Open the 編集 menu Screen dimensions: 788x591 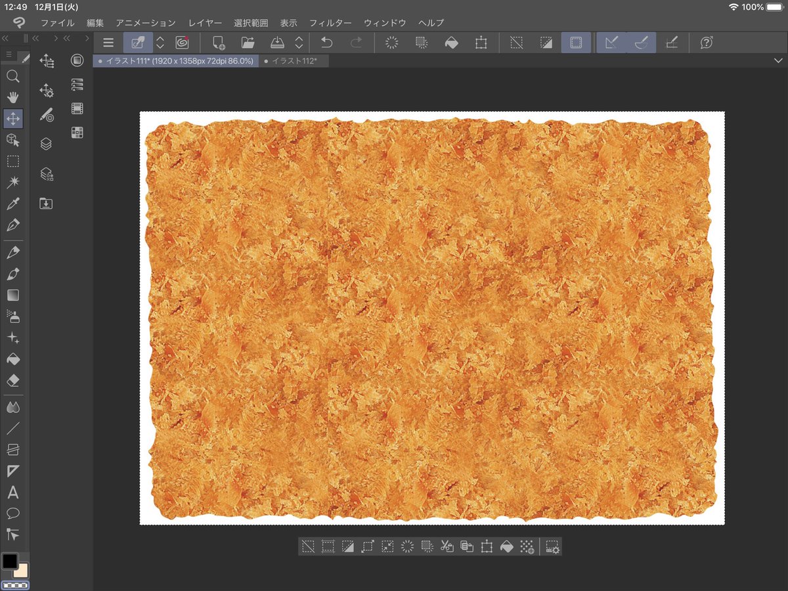95,23
